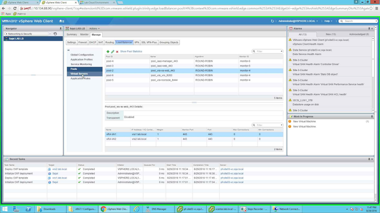The width and height of the screenshot is (380, 213).
Task: Open the SSL VPN-Plus tab
Action: (149, 42)
